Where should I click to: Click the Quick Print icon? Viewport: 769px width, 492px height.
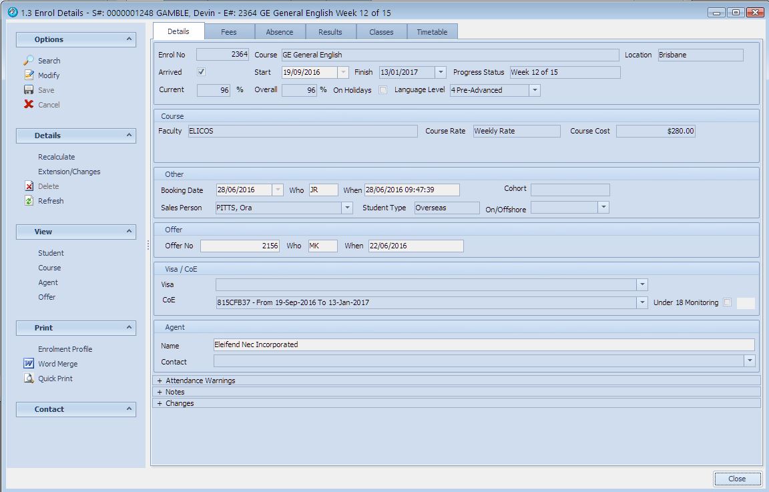tap(29, 379)
